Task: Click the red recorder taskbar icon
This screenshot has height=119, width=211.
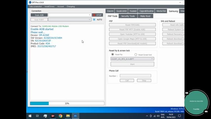Action: click(x=53, y=116)
